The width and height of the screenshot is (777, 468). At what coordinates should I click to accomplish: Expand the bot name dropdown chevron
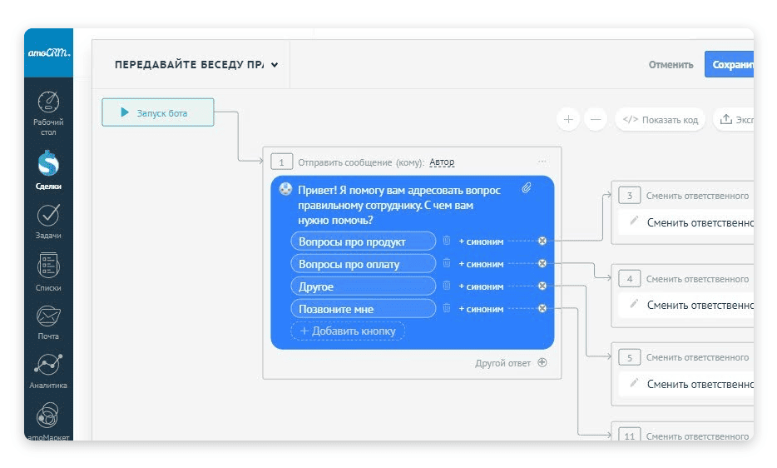(275, 64)
